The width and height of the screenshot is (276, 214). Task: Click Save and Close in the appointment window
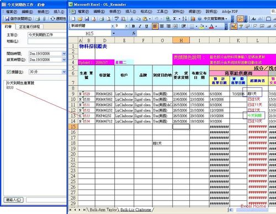tap(18, 19)
